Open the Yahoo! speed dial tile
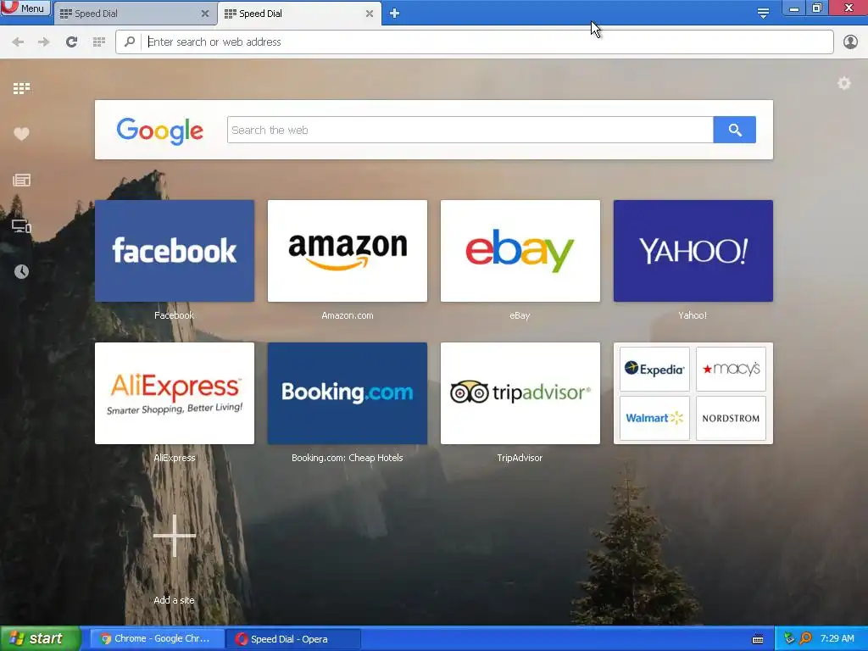Screen dimensions: 868x651 (x=693, y=251)
